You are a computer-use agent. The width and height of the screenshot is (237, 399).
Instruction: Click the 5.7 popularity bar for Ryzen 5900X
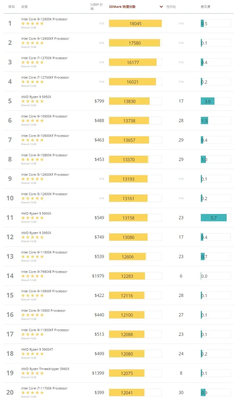(214, 218)
